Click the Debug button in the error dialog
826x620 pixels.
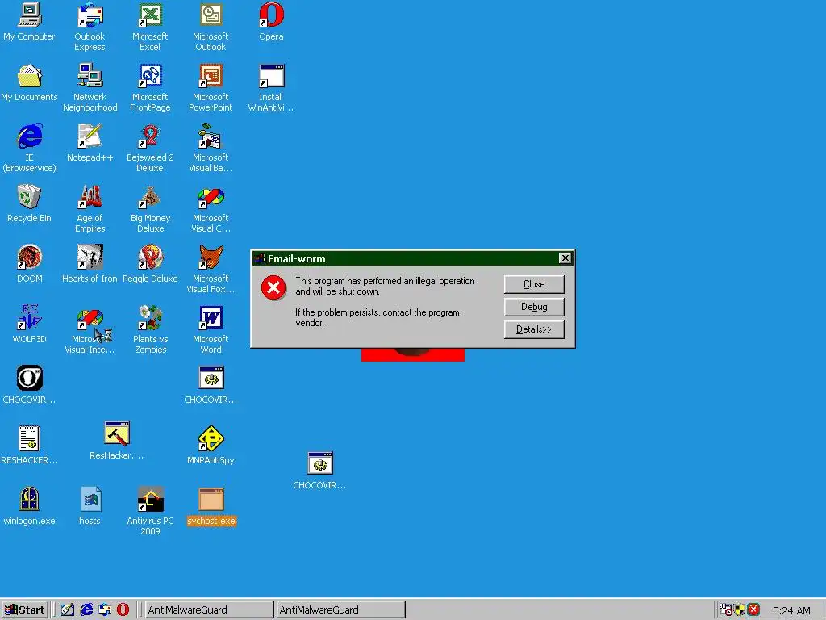click(534, 307)
